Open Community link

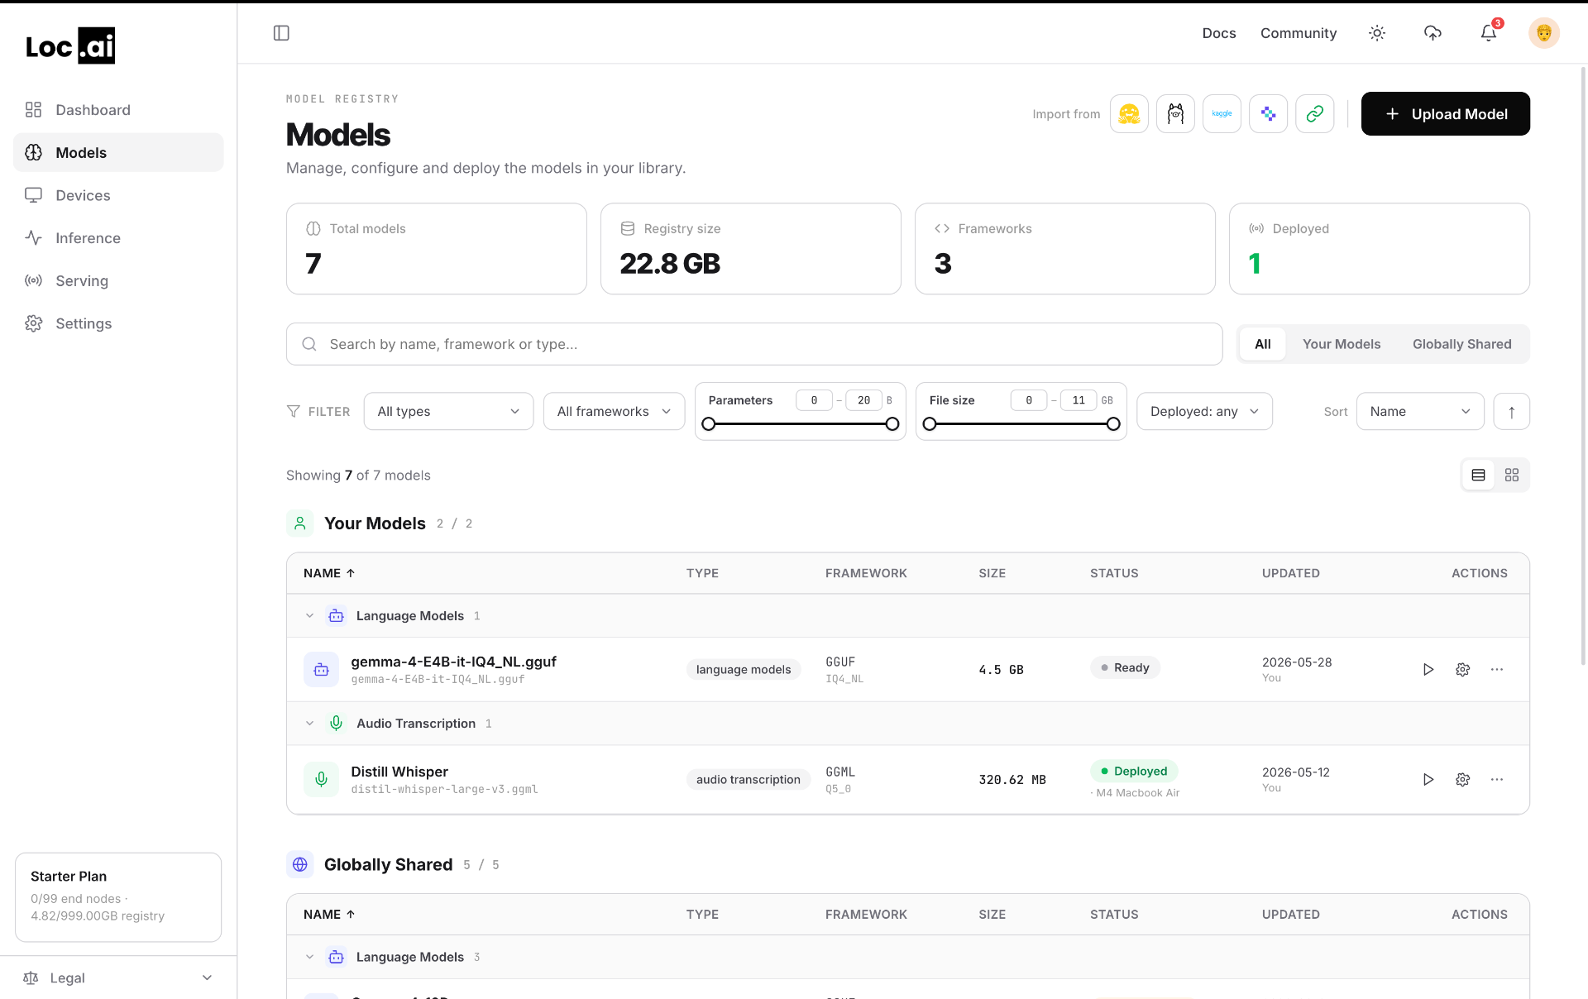1298,33
